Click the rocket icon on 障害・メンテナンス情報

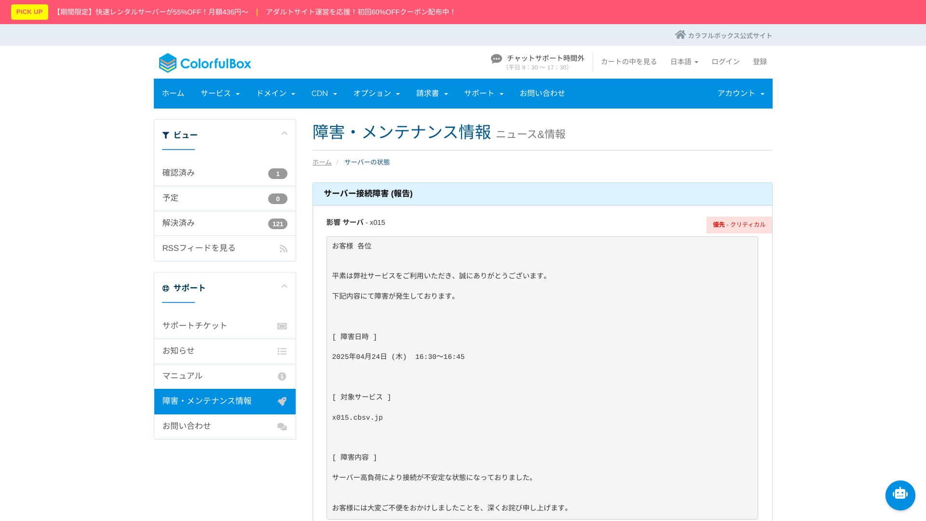pyautogui.click(x=282, y=401)
